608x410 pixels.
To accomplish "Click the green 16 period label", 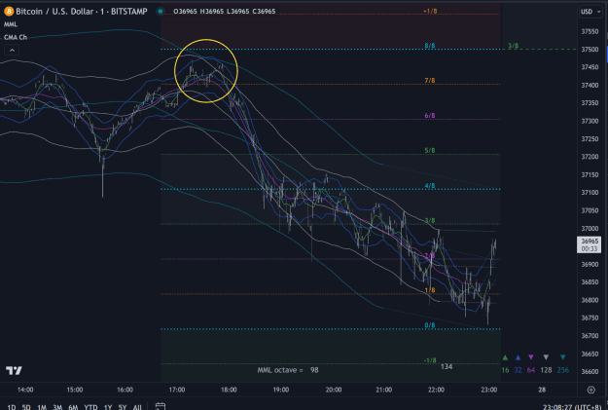I will tap(505, 370).
